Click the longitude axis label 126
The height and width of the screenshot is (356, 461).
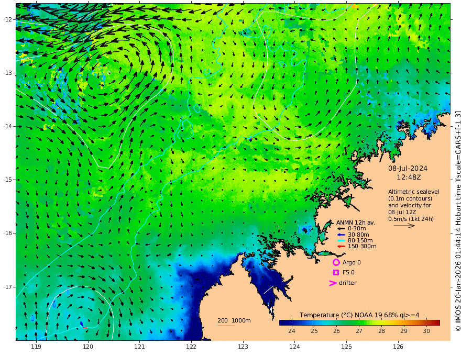tap(398, 347)
